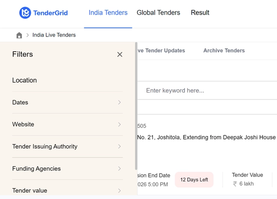277x199 pixels.
Task: Click the Funding Agencies label
Action: [37, 168]
